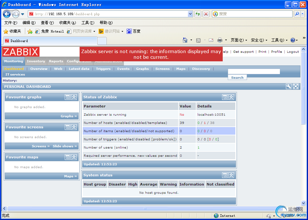Open the 文件(F) menu
The image size is (308, 220).
click(11, 23)
